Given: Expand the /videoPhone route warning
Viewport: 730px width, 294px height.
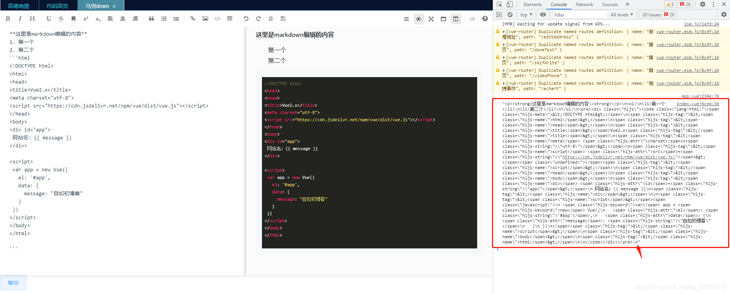Looking at the screenshot, I should 504,71.
